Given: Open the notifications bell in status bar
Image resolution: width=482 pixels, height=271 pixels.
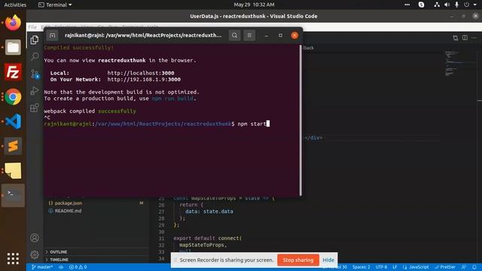Looking at the screenshot, I should (474, 267).
